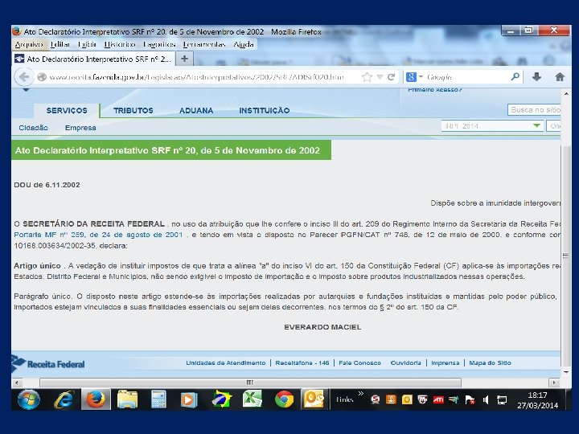579x434 pixels.
Task: Select the TRIBUTOS site tab
Action: coord(133,110)
